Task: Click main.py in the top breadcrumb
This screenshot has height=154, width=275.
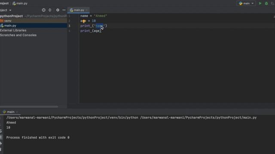Action: [x=20, y=3]
